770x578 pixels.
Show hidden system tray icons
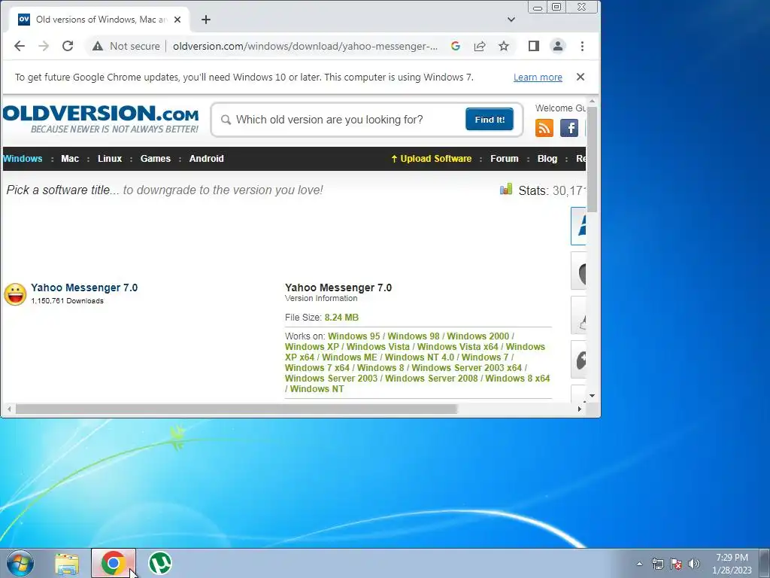[x=639, y=564]
